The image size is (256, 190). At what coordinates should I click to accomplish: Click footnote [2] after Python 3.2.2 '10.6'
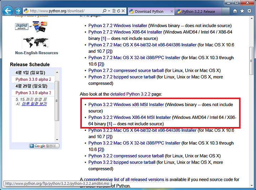tap(100, 150)
